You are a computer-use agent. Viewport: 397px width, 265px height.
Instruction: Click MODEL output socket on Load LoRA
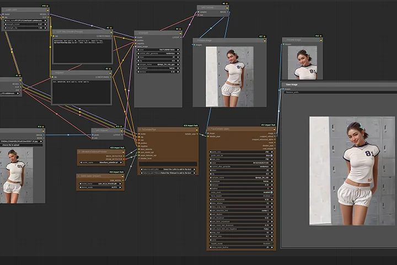[x=48, y=14]
